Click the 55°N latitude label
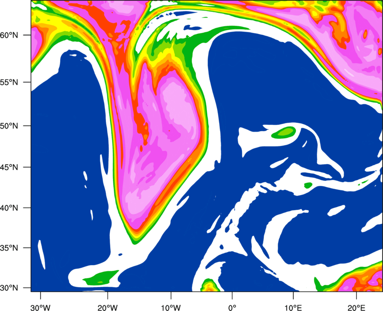This screenshot has height=311, width=383. coord(9,82)
